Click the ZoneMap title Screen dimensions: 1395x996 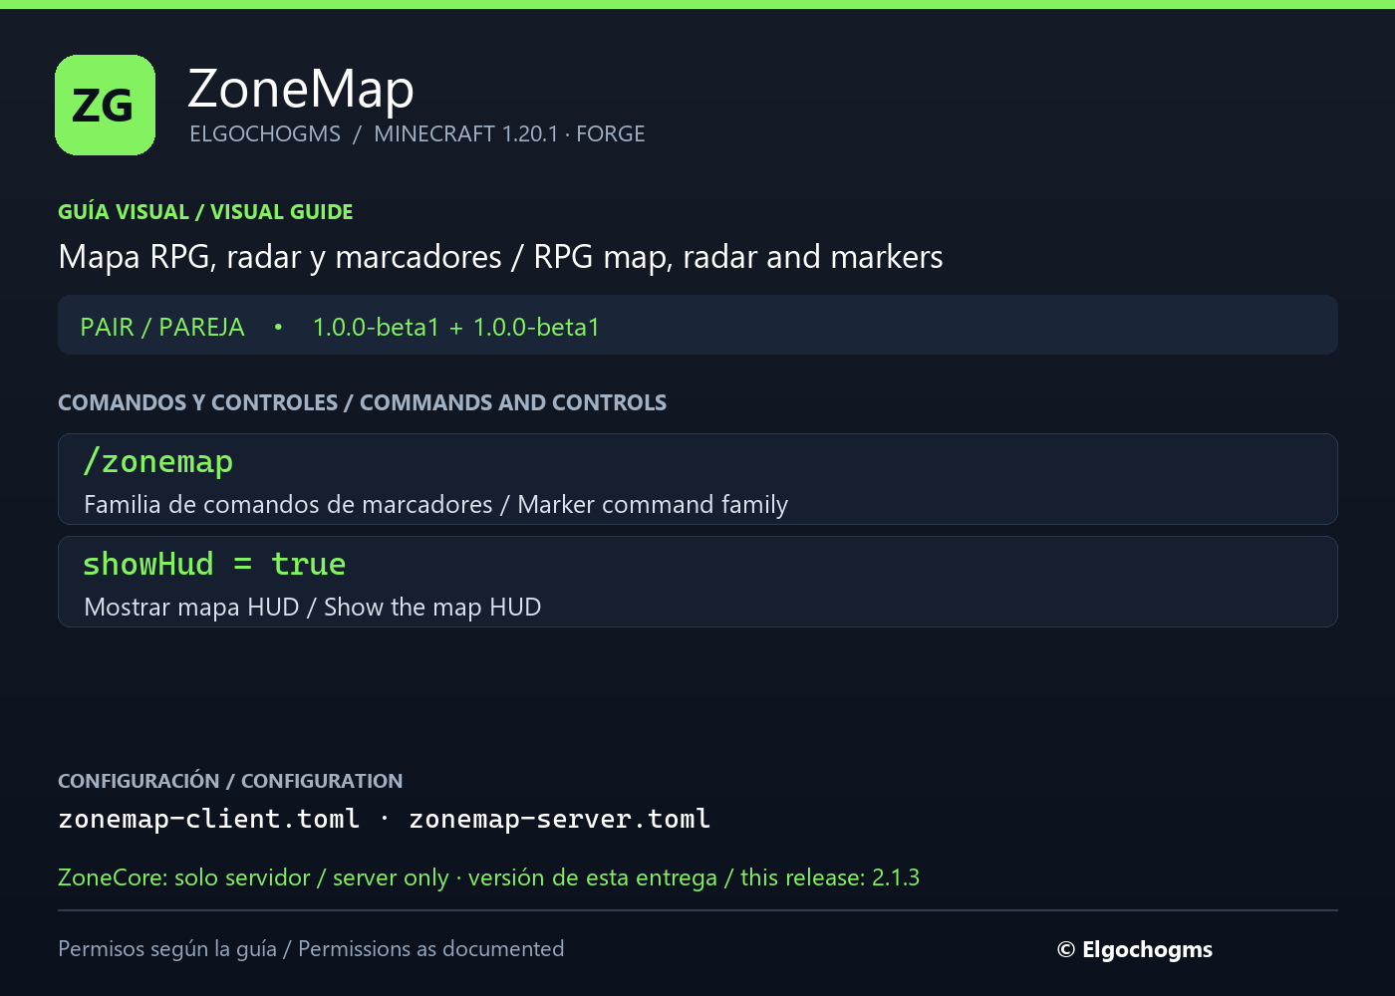pos(301,89)
